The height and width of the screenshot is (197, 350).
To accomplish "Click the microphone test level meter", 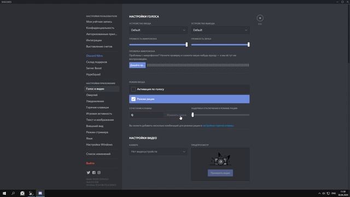I will click(198, 65).
